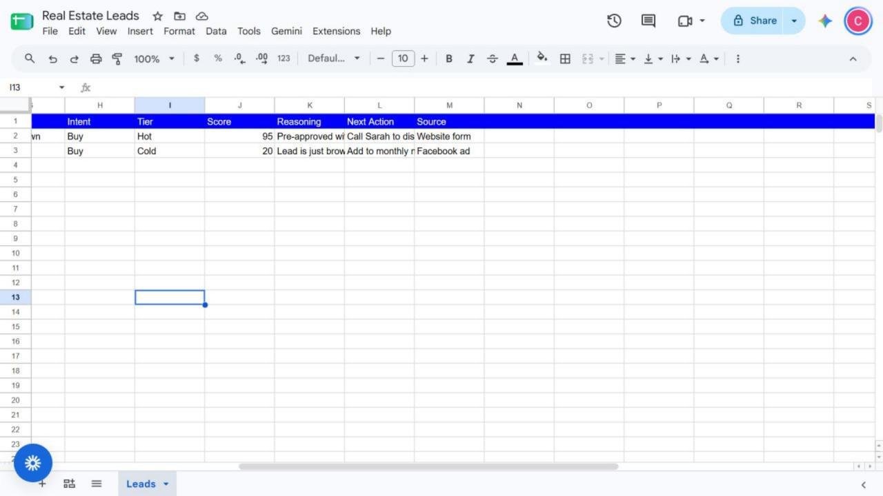Open version history clock icon

(614, 21)
